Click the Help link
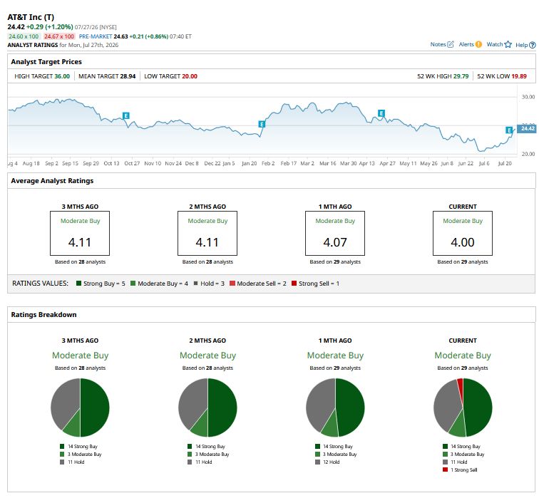 521,45
